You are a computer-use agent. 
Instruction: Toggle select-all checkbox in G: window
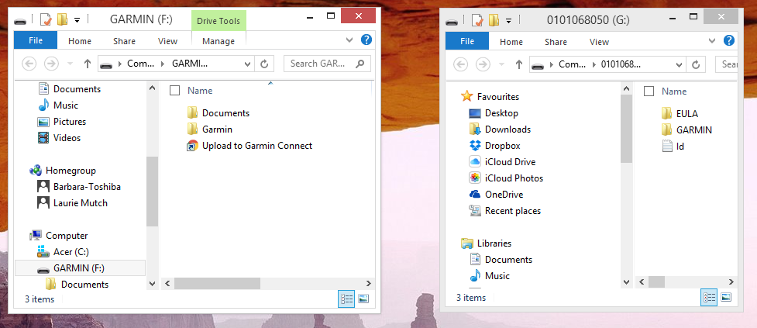pyautogui.click(x=649, y=91)
